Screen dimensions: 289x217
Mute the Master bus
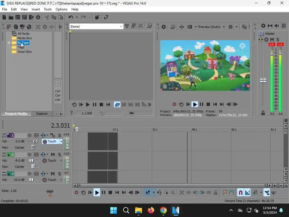click(x=272, y=40)
